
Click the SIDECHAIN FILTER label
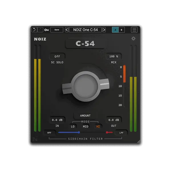85,139
